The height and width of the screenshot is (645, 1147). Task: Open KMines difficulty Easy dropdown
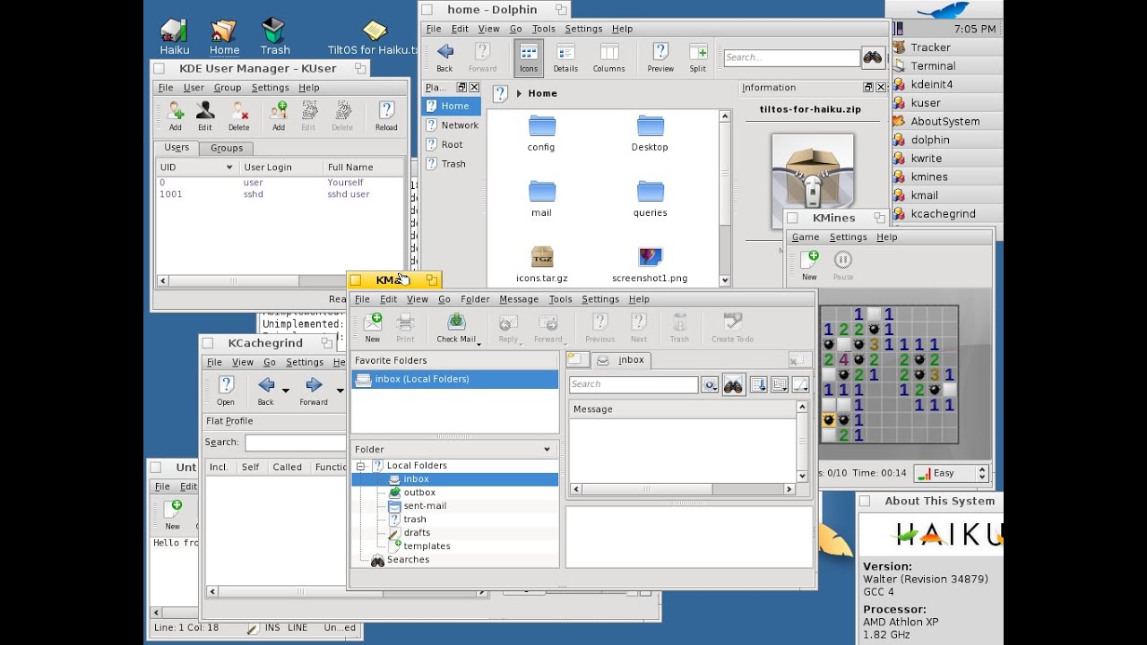click(x=951, y=473)
